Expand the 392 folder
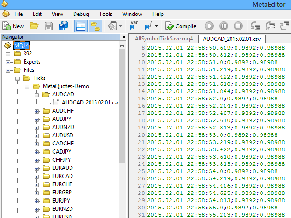 coord(8,54)
